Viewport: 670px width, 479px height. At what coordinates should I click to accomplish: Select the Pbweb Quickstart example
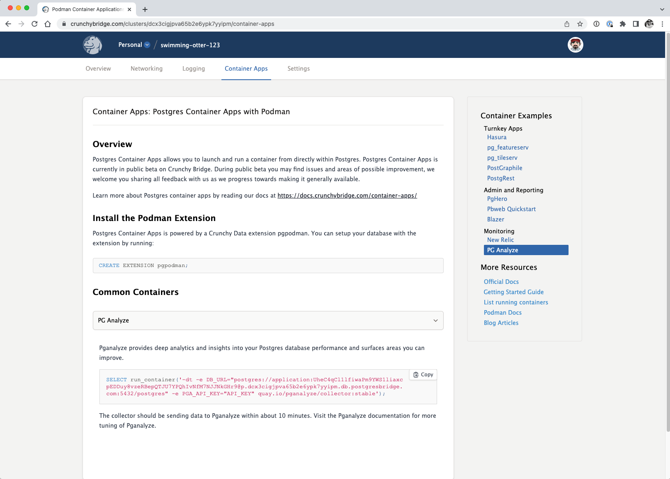[511, 209]
